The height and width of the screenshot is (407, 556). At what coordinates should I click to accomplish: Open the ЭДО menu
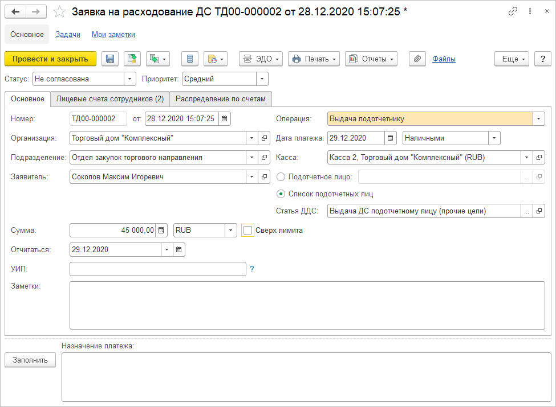(x=261, y=59)
